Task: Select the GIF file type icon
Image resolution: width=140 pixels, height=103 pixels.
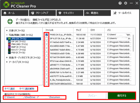Action: (9, 42)
